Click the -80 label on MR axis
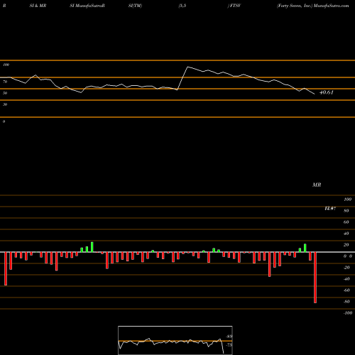 (346, 302)
